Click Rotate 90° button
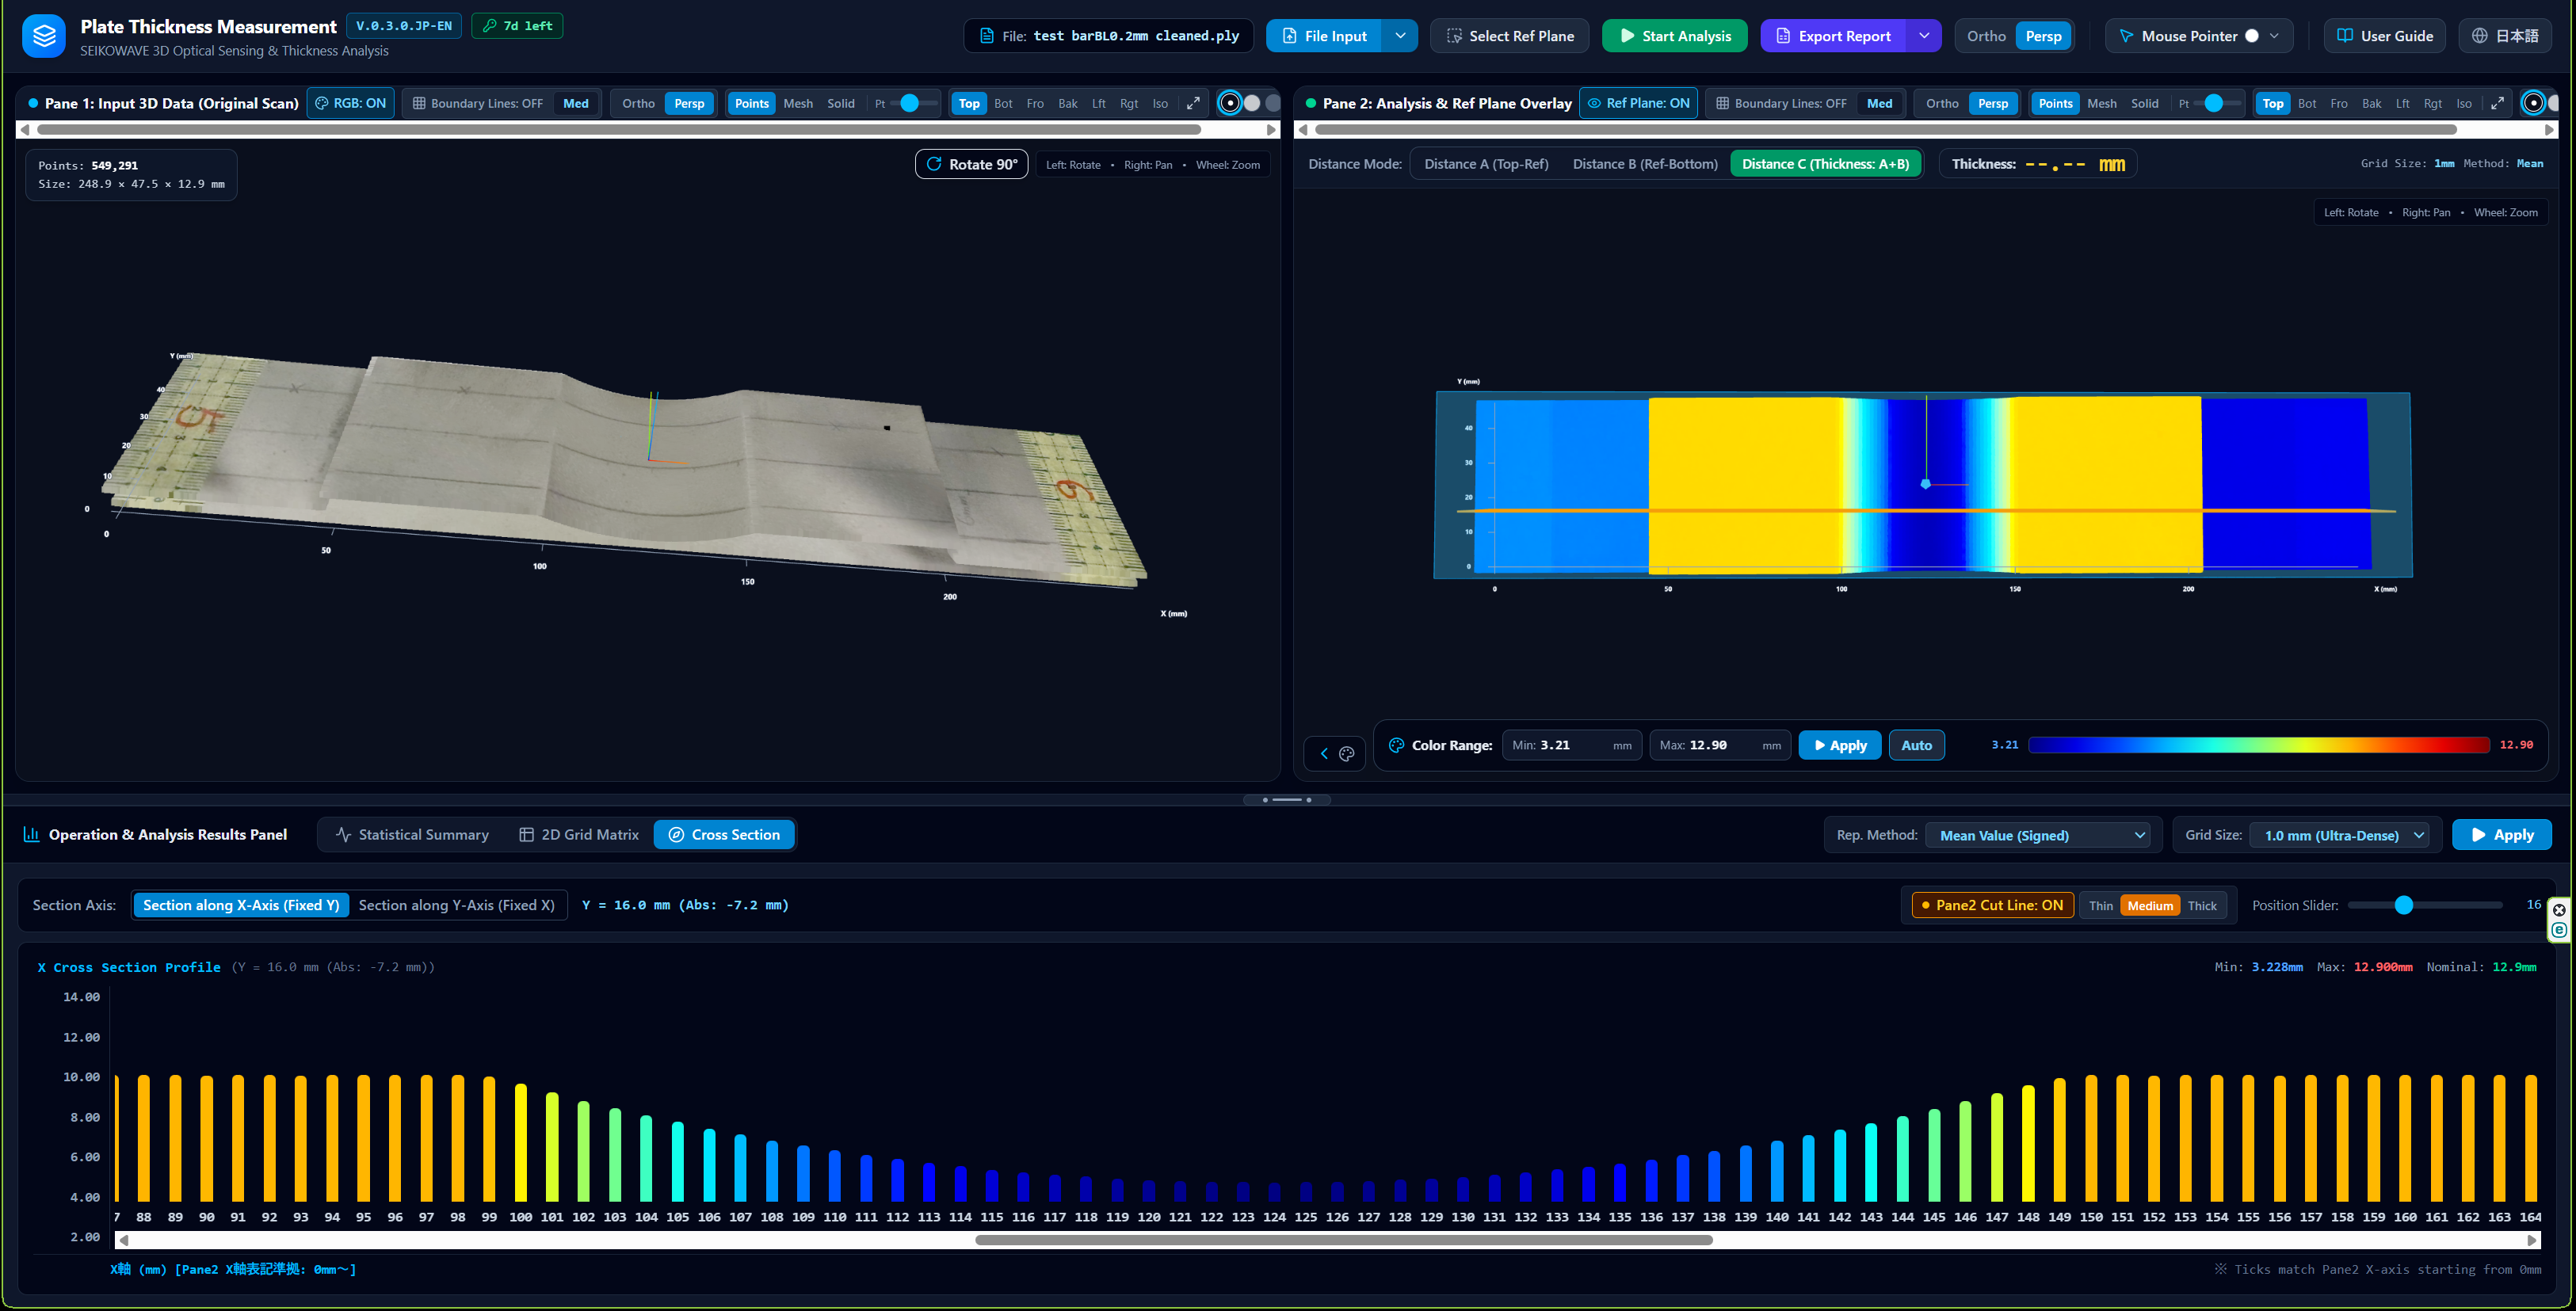This screenshot has height=1311, width=2576. click(x=971, y=164)
